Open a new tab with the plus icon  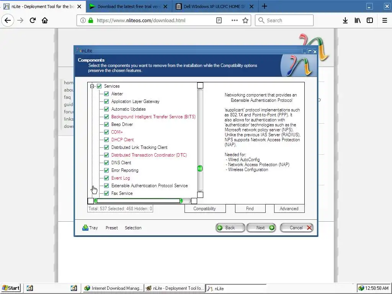pos(265,6)
